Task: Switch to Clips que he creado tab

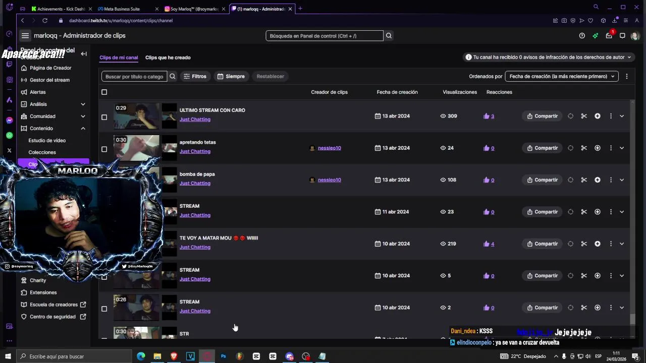Action: point(168,57)
